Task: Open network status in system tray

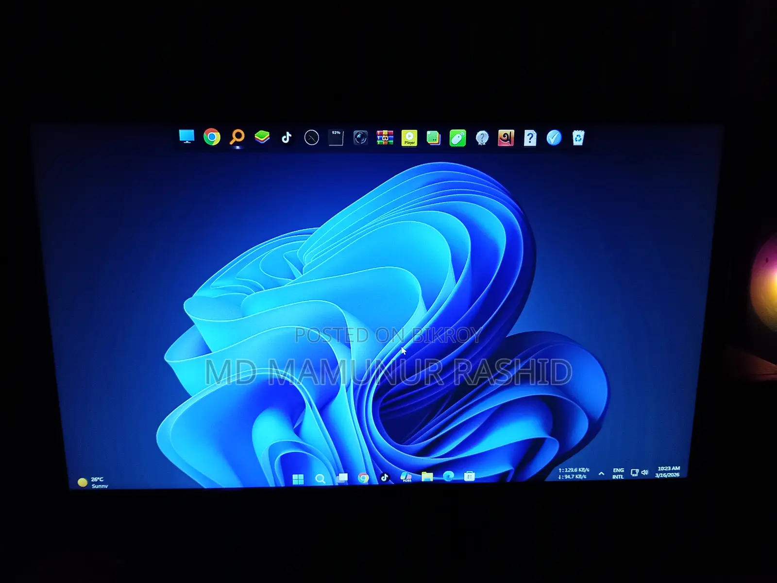Action: [x=634, y=472]
